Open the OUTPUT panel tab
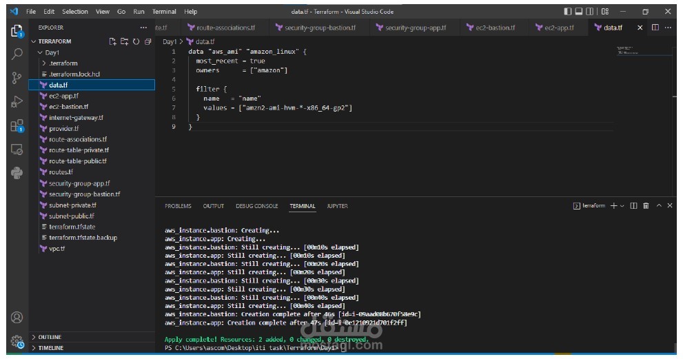683x359 pixels. pos(214,206)
